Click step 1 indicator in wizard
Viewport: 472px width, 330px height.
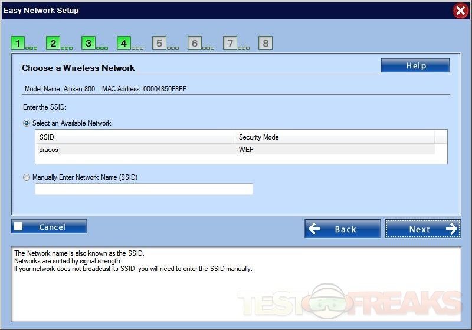(x=18, y=43)
